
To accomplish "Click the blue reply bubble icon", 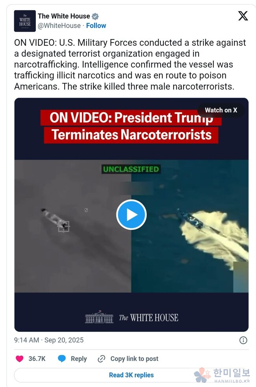I will coord(62,359).
